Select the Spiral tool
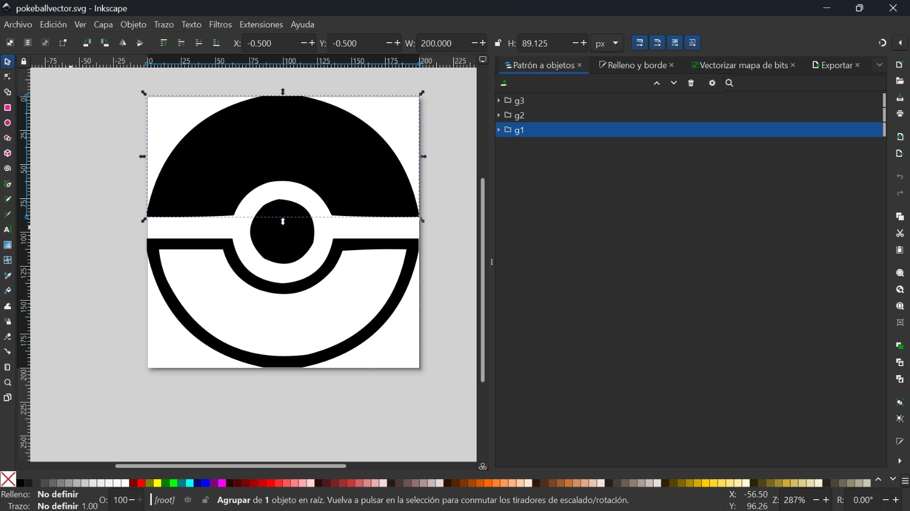 point(7,169)
